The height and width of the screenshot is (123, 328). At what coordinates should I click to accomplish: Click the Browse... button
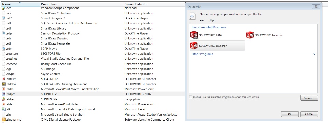309,98
